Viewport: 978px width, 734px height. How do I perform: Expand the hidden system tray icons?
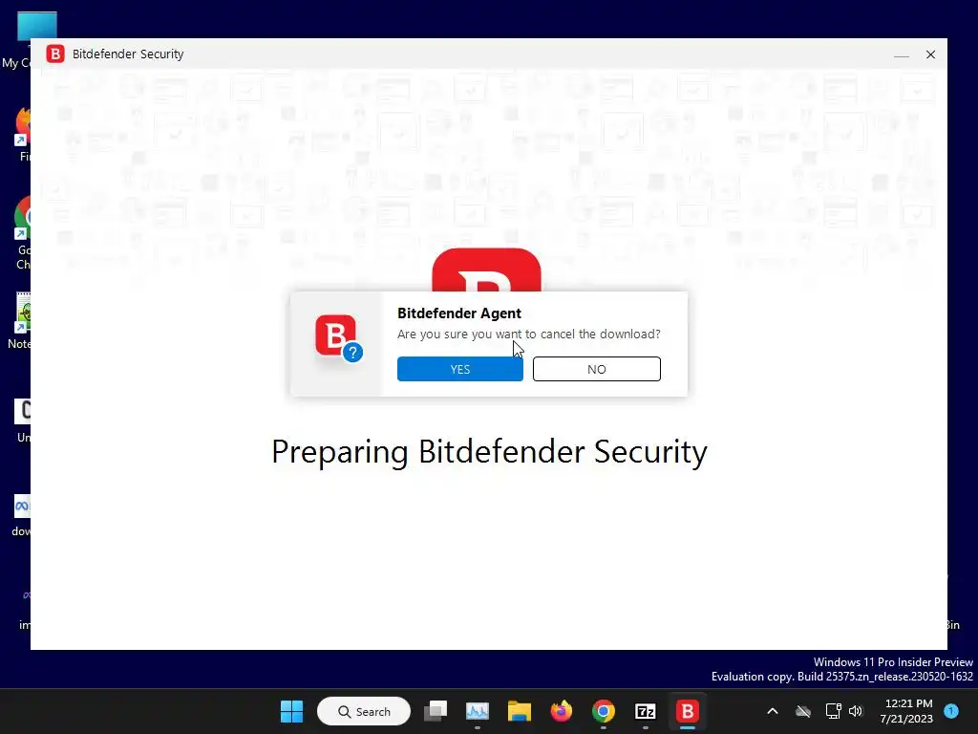tap(772, 711)
